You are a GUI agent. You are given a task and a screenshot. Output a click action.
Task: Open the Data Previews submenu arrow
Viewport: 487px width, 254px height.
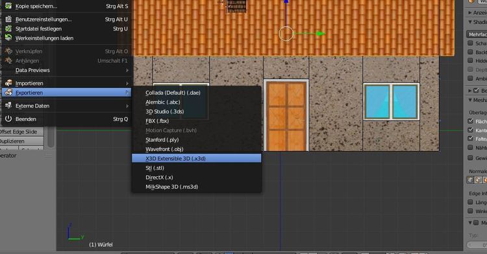pos(127,71)
